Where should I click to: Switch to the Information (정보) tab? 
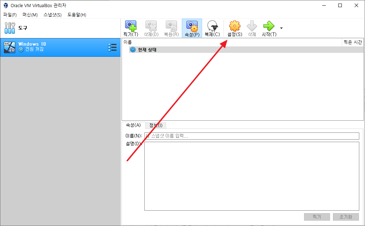point(156,125)
